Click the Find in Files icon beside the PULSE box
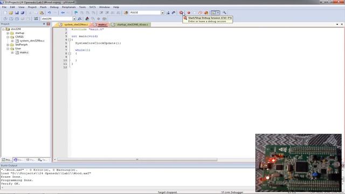 pos(126,13)
